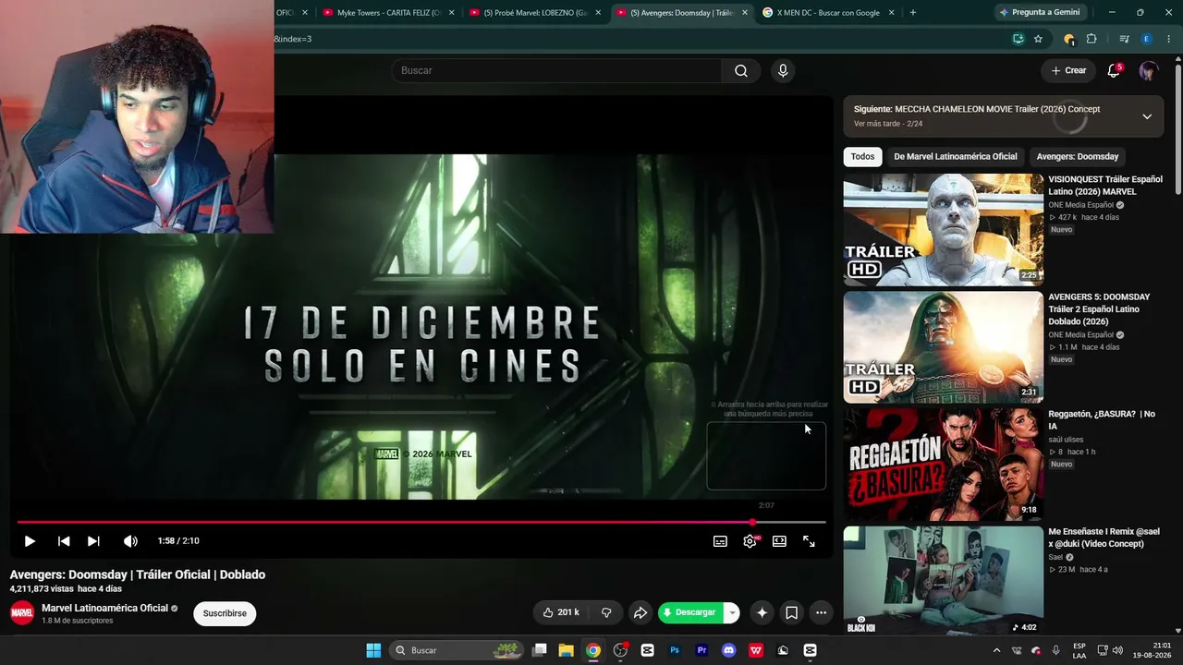
Task: Open Photoshop from the taskbar
Action: [x=675, y=650]
